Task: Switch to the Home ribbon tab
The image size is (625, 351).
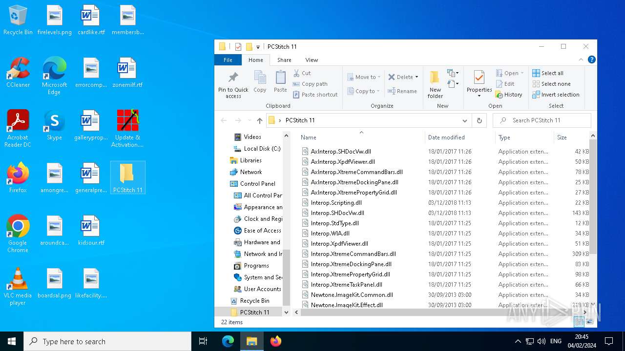Action: click(256, 60)
